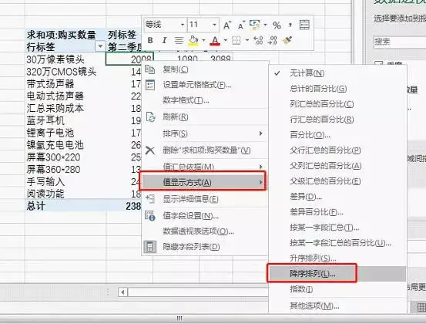Apply the red font color A
Screen dimensions: 426x324
[x=215, y=41]
